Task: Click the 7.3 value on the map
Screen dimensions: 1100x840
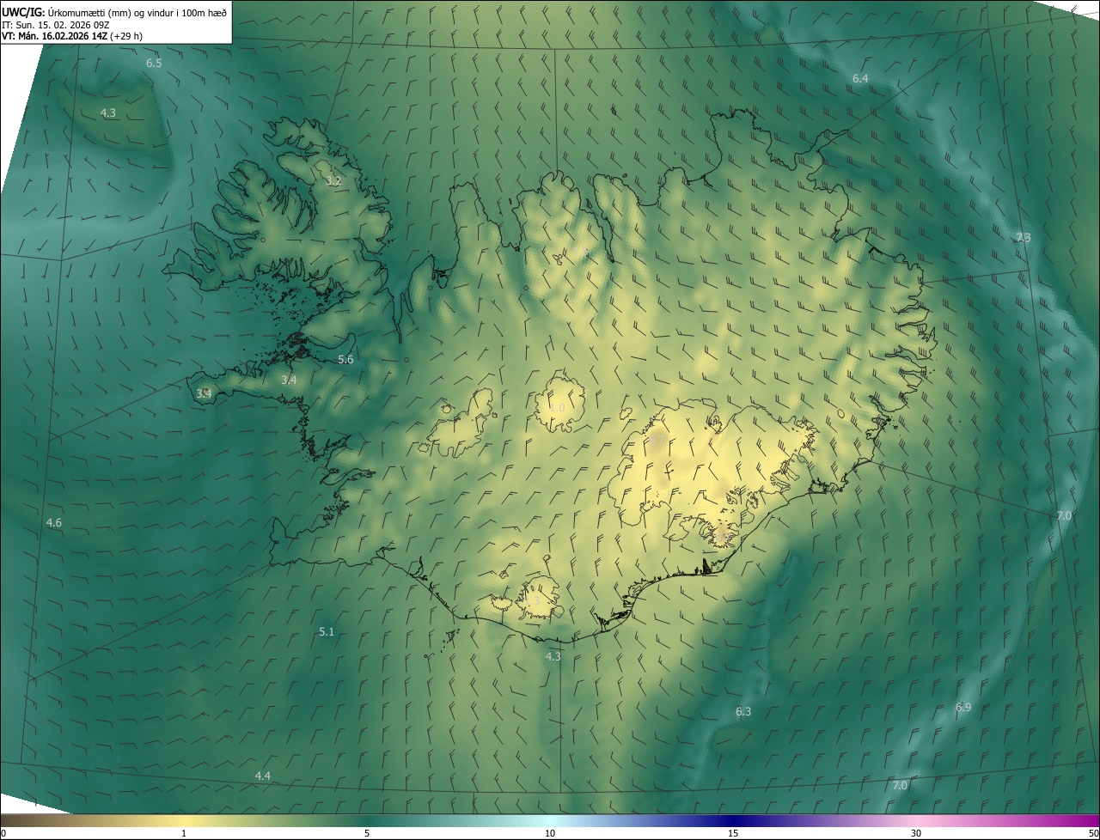Action: click(x=1023, y=238)
